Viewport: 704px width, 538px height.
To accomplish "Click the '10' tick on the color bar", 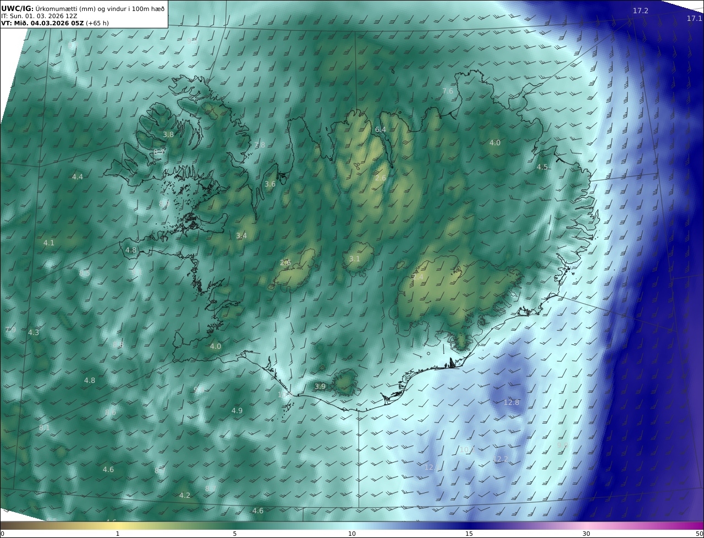I will point(352,534).
